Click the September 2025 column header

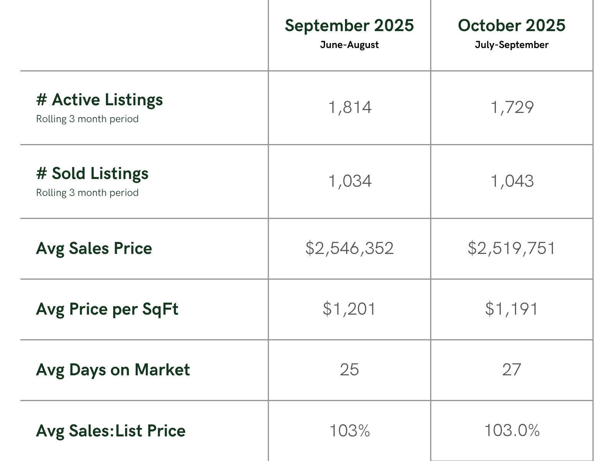[x=349, y=25]
